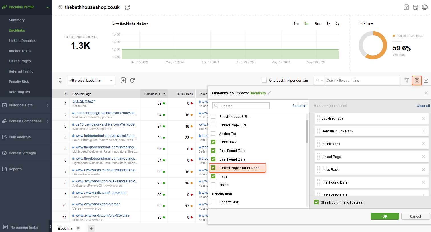
Task: Remove Backlink Page from selected columns
Action: pos(424,118)
